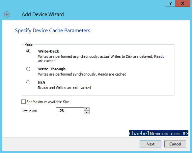
Task: Close the Add Device Wizard window
Action: 182,3
